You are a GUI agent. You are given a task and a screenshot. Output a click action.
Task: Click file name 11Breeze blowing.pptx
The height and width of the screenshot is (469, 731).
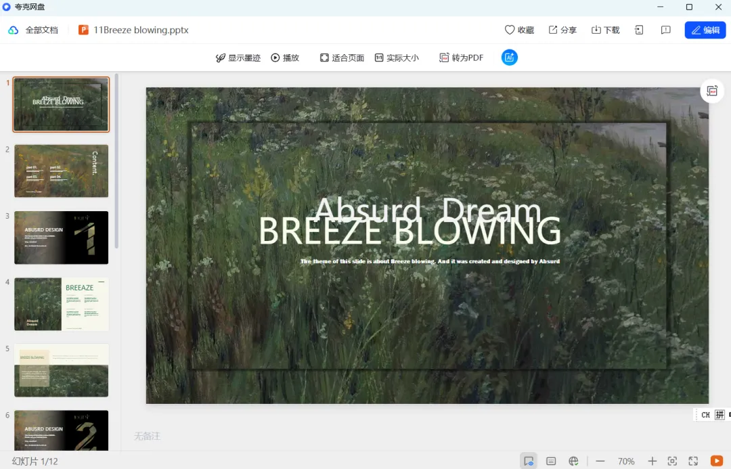click(141, 30)
